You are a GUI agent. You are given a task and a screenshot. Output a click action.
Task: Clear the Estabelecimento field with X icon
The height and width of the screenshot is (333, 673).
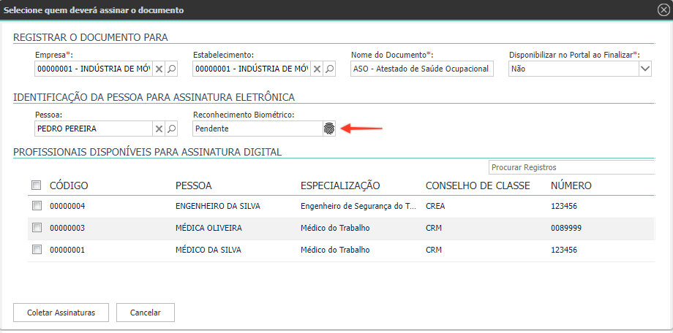pos(317,69)
